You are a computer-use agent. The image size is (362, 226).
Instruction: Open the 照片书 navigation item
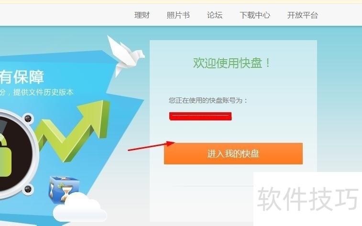pyautogui.click(x=178, y=15)
